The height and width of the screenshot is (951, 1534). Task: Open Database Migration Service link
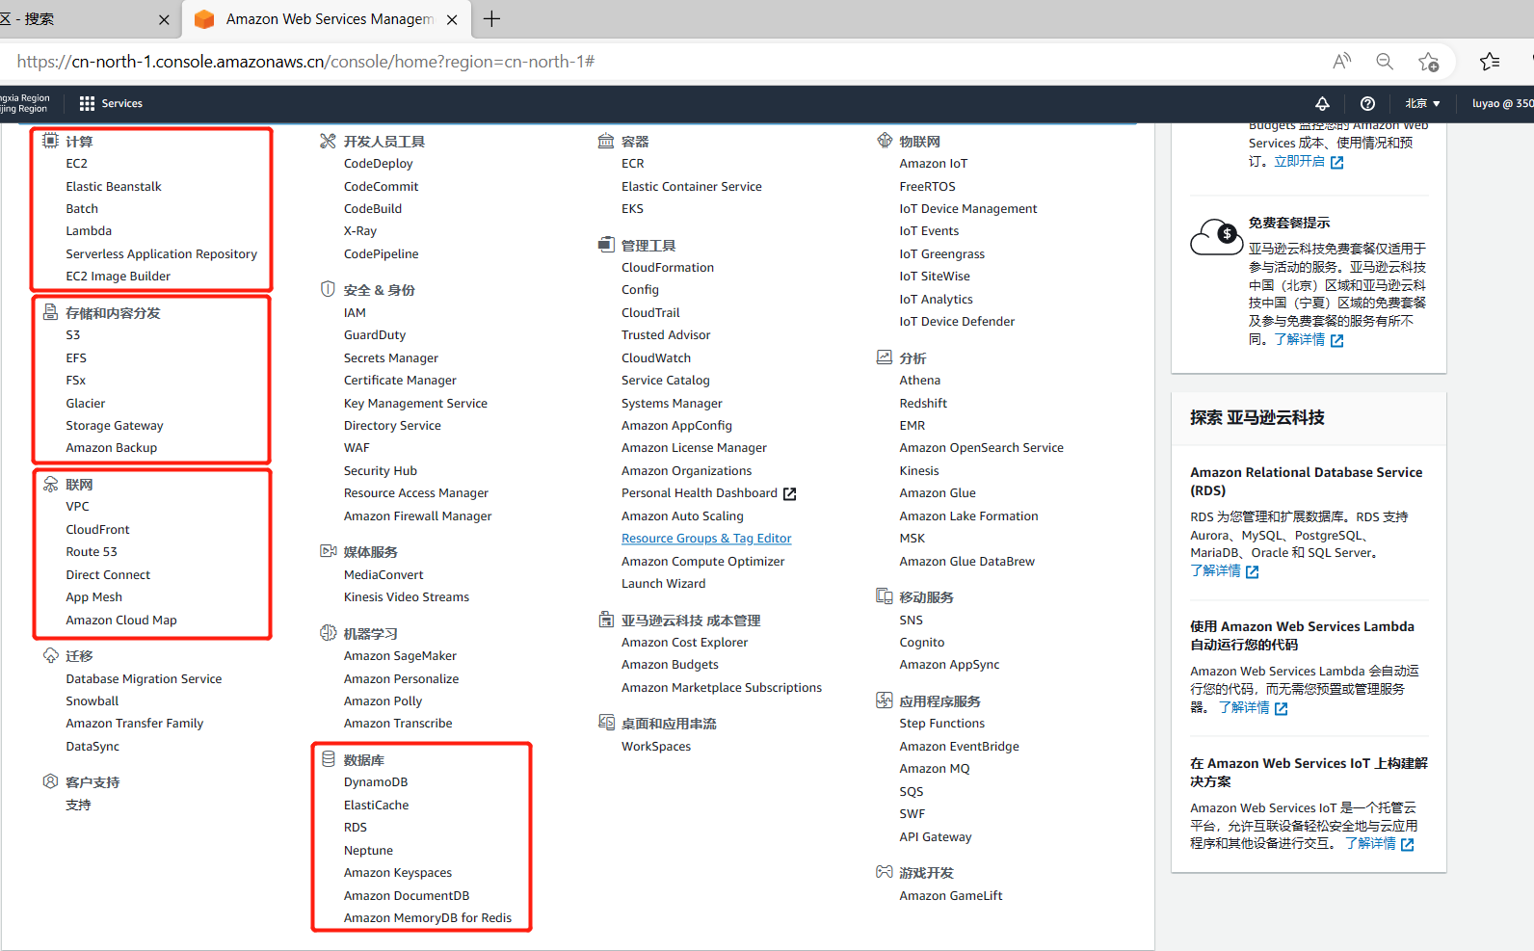click(x=144, y=679)
